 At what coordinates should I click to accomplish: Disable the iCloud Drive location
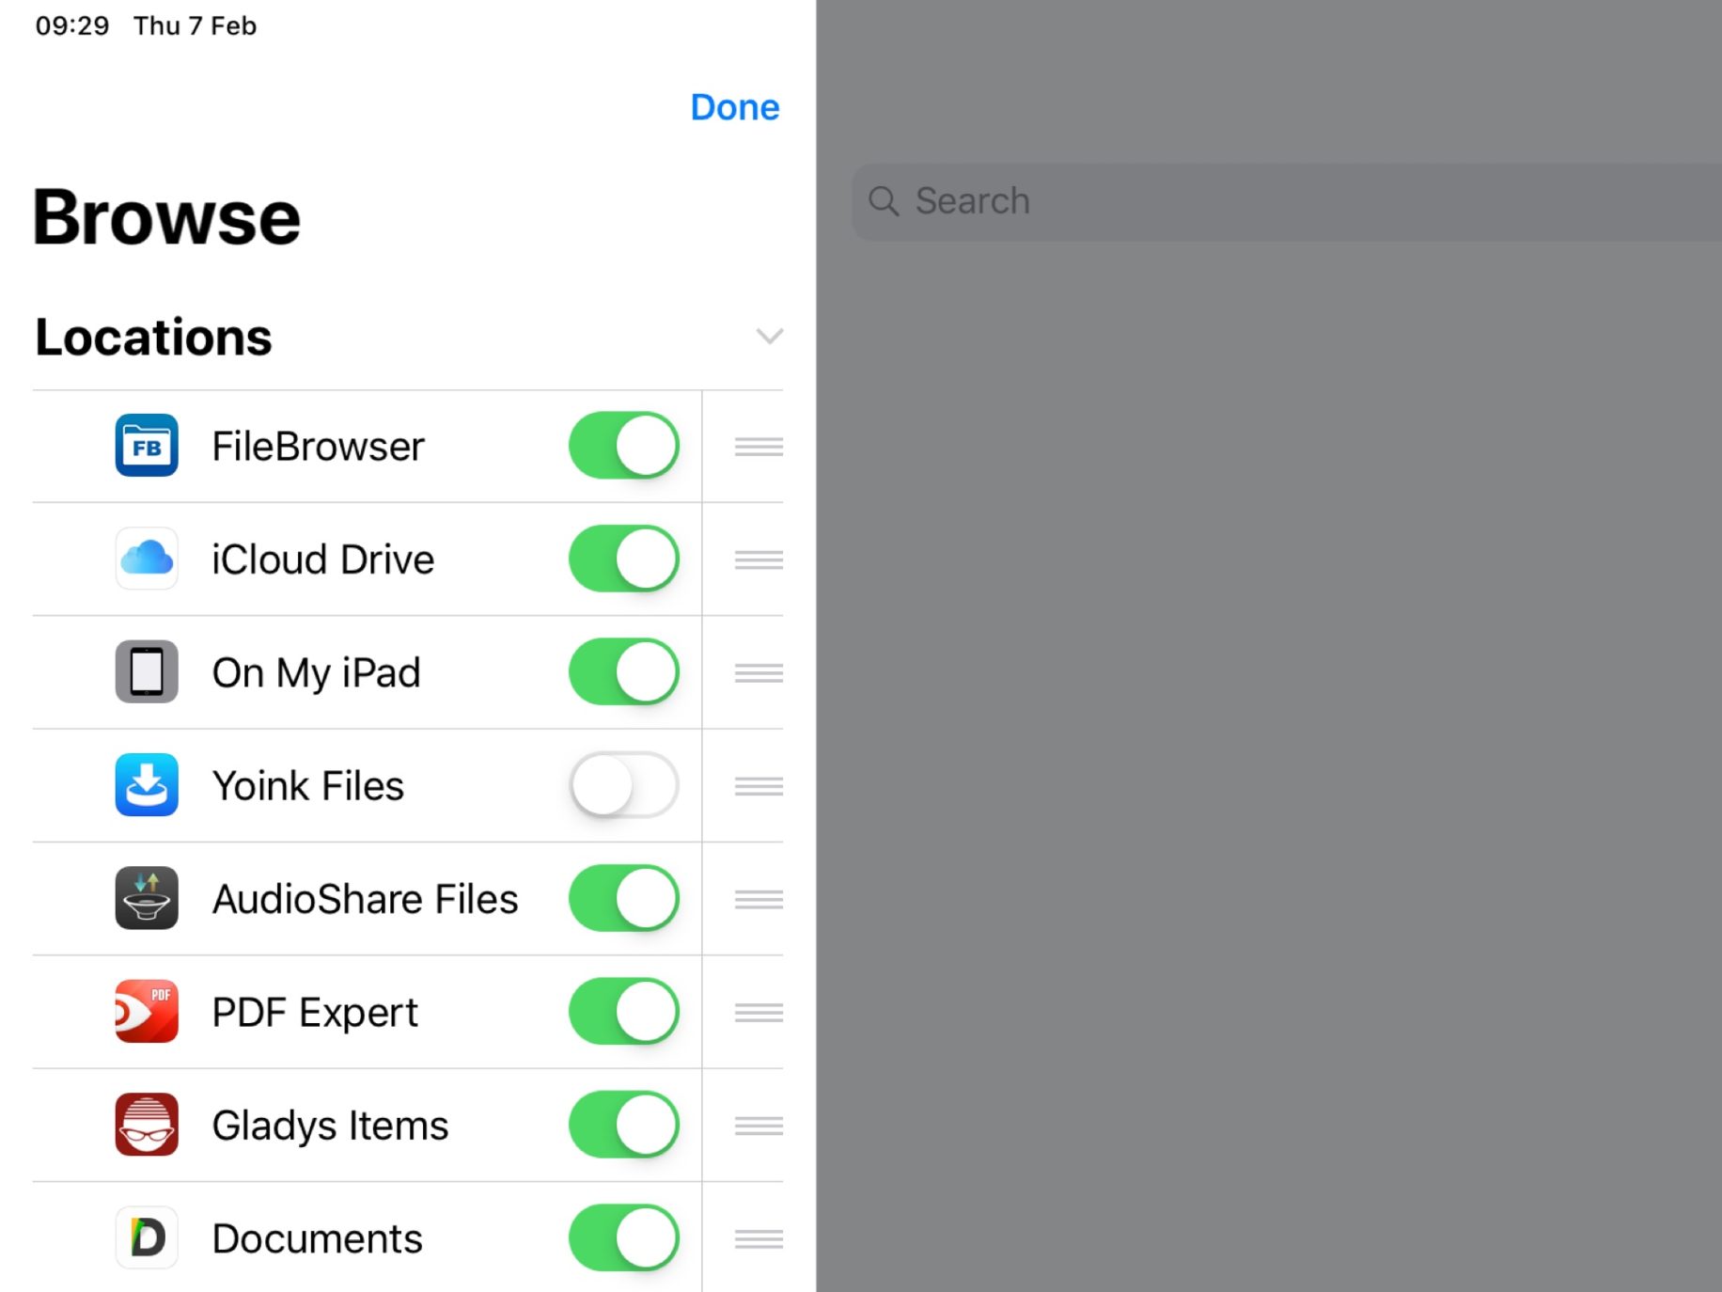click(623, 559)
